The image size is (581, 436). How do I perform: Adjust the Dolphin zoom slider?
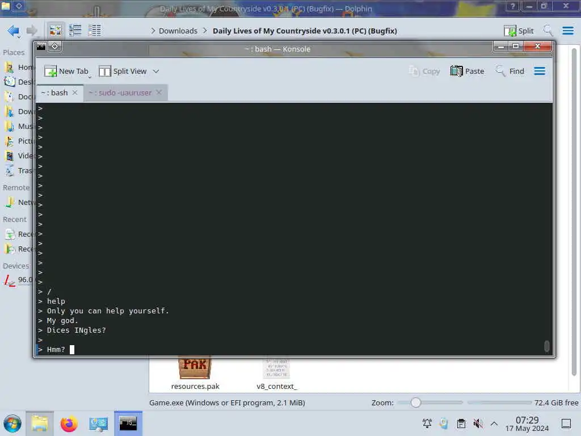tap(416, 403)
